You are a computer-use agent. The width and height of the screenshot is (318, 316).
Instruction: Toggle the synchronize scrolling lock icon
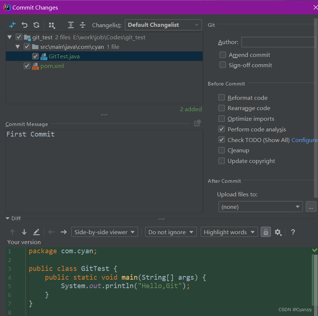click(x=266, y=232)
